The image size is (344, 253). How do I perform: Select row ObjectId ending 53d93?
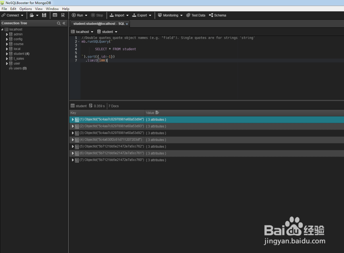click(x=207, y=126)
